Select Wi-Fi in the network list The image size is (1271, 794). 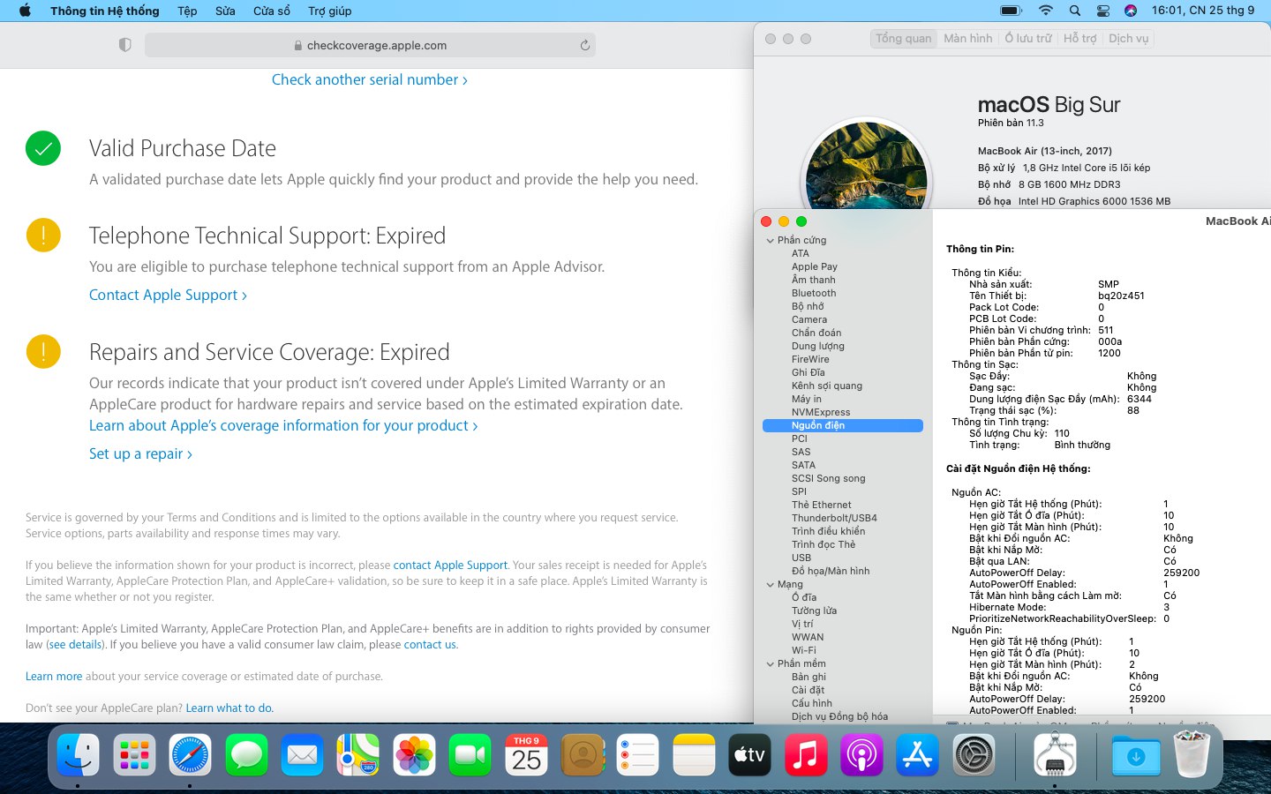pos(803,650)
